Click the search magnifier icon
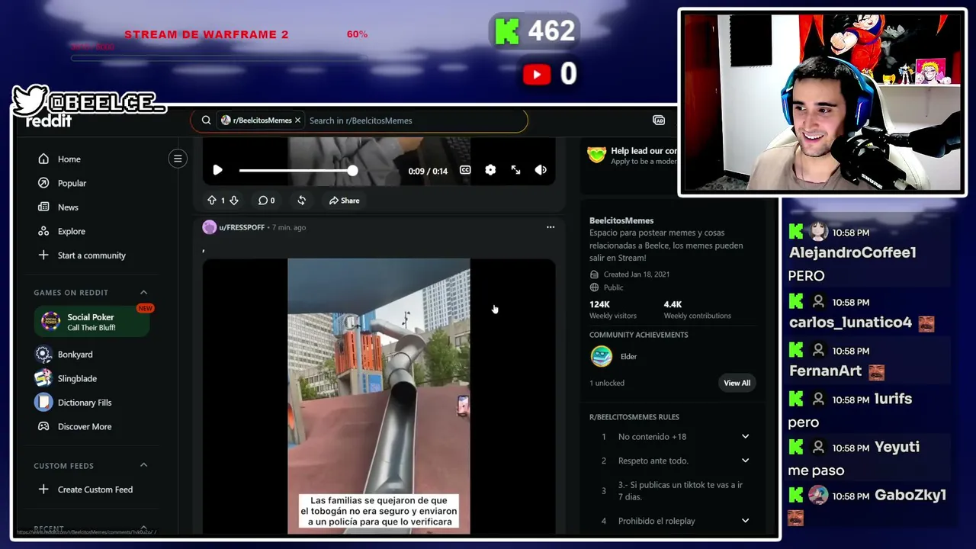 [x=206, y=120]
